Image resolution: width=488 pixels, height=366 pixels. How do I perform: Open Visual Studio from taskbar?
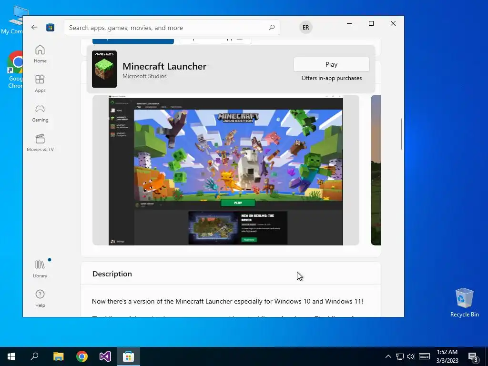coord(105,356)
